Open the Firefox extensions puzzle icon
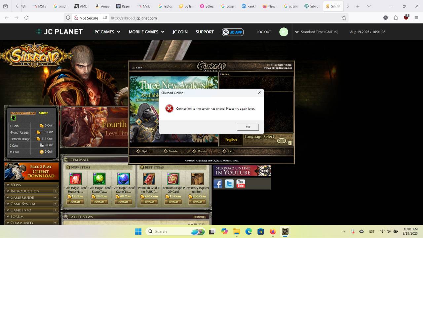 tap(396, 18)
